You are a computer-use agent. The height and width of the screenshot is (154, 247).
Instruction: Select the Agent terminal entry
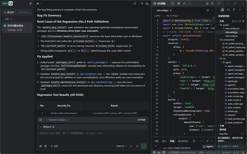(209, 146)
